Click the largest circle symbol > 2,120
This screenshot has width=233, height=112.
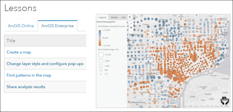[101, 55]
